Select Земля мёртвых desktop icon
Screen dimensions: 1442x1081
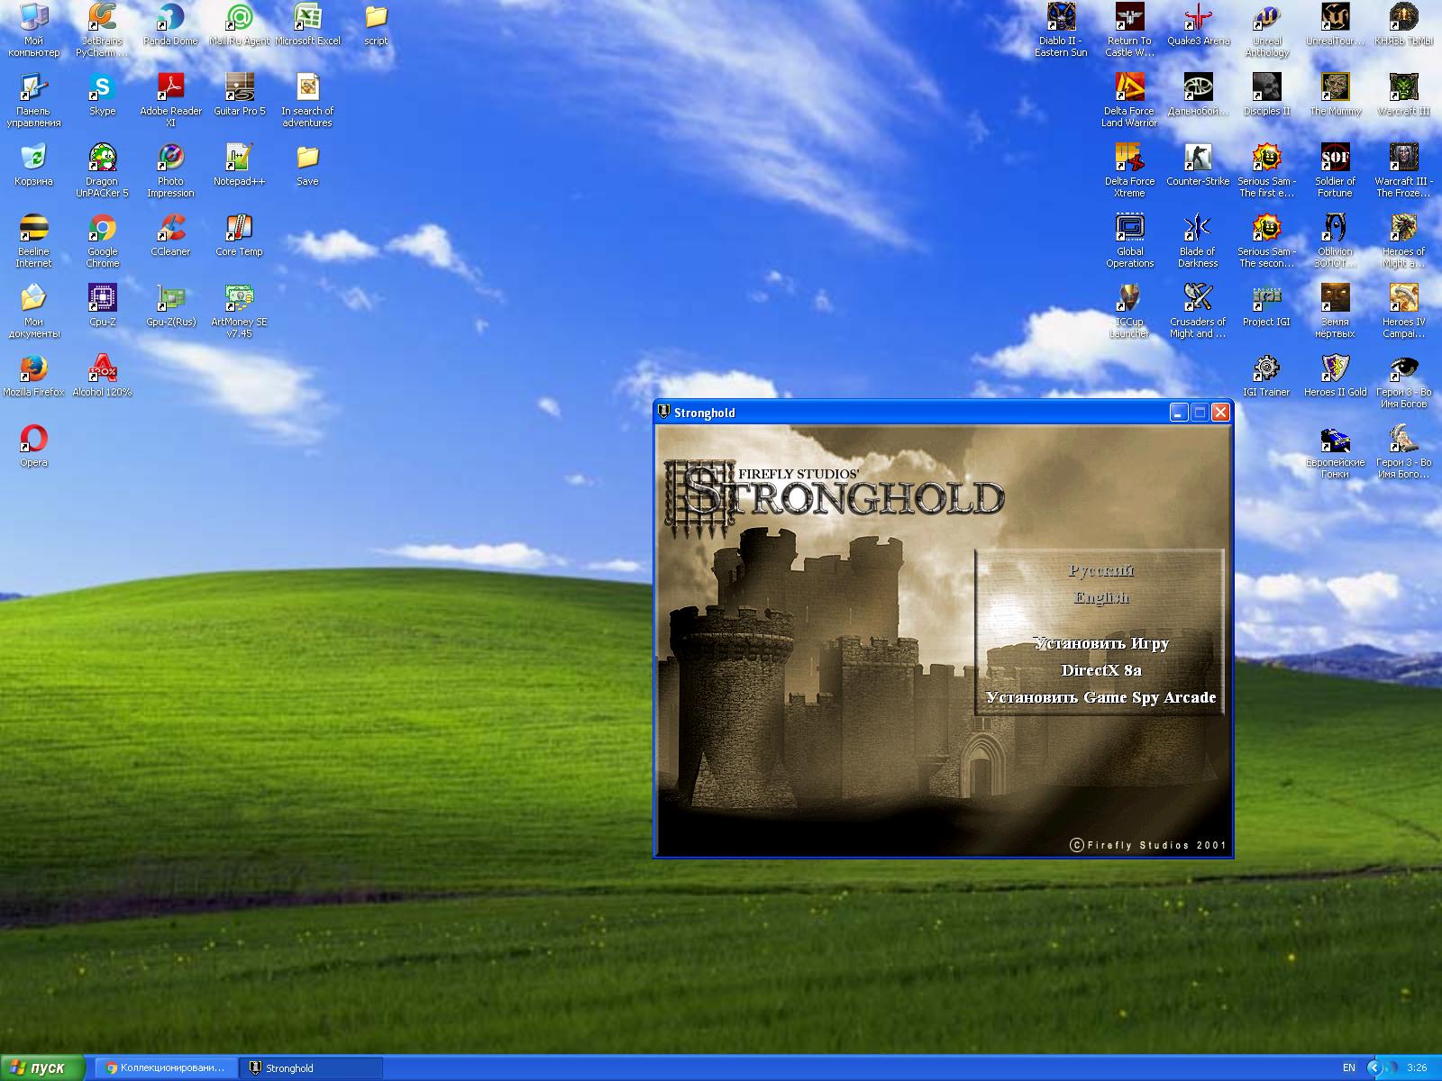tap(1335, 311)
